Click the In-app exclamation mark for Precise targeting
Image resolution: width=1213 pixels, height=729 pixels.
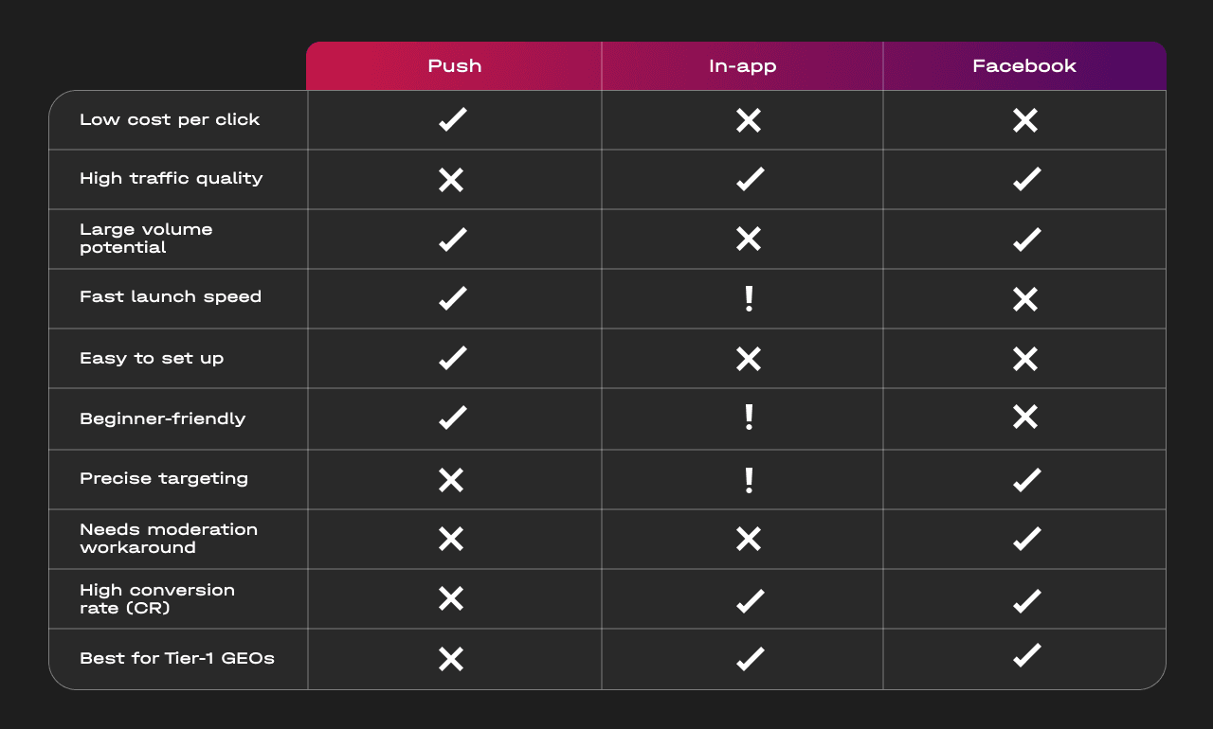click(x=749, y=480)
